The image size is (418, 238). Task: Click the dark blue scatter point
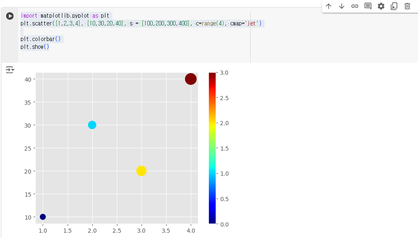(43, 217)
